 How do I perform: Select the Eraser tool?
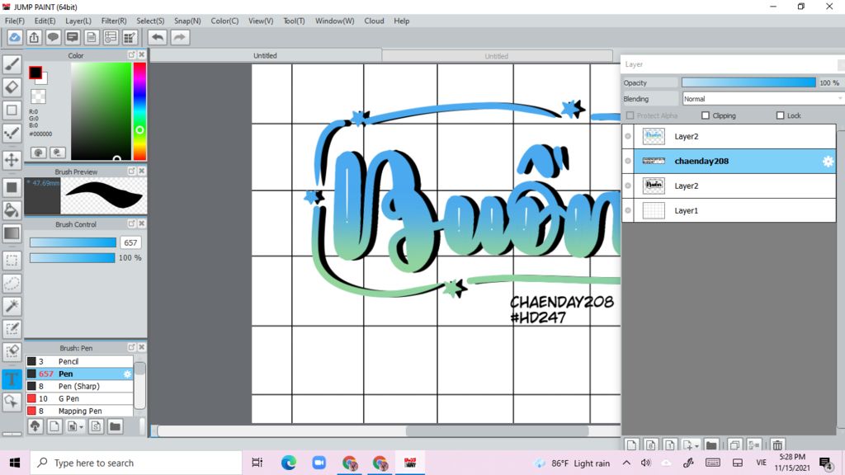pyautogui.click(x=12, y=87)
